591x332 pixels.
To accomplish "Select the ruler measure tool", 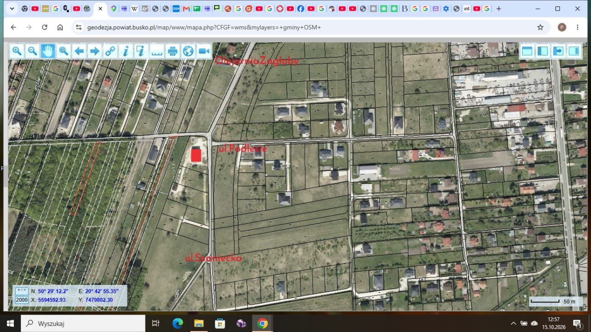I will point(157,51).
